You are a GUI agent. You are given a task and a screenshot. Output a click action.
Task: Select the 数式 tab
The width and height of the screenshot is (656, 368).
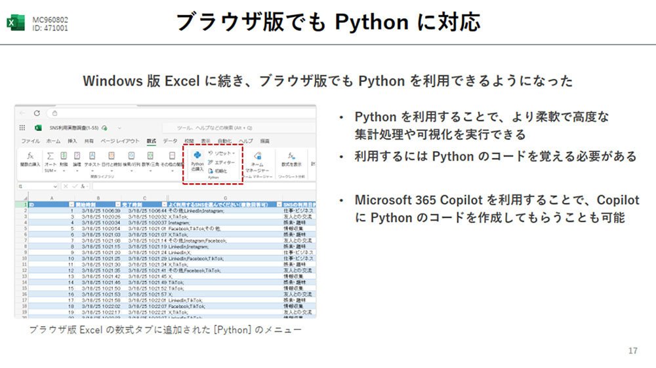(x=151, y=141)
